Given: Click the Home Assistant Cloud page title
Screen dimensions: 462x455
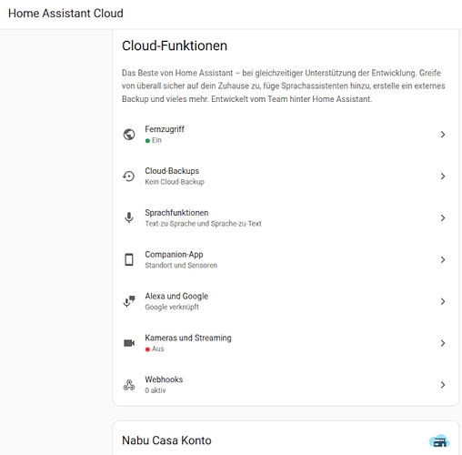Looking at the screenshot, I should coord(65,14).
